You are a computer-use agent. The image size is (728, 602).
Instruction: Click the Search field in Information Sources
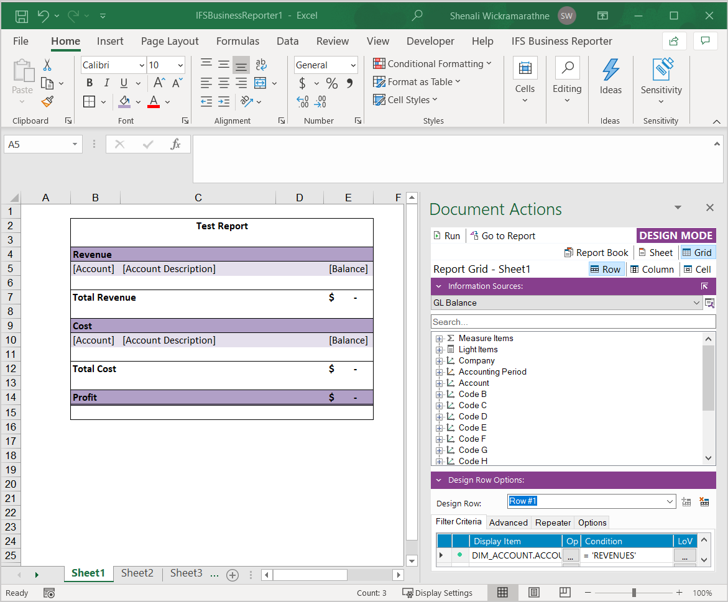click(x=573, y=322)
